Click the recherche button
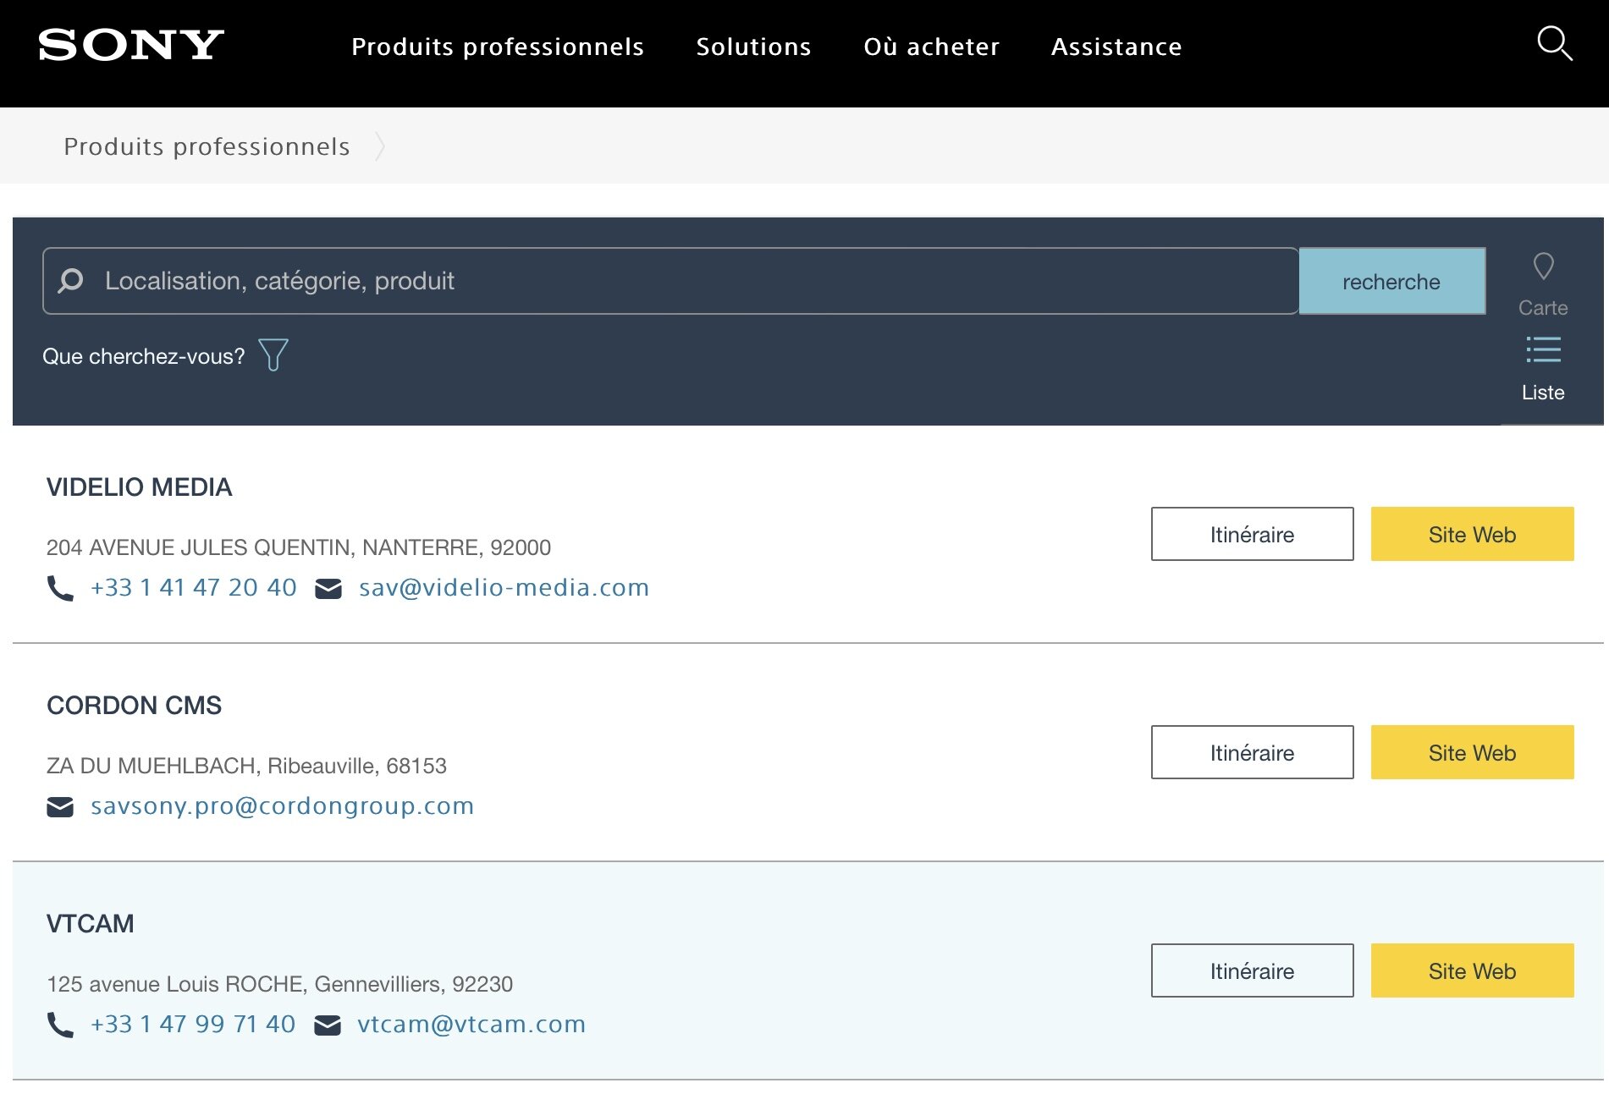 point(1391,281)
